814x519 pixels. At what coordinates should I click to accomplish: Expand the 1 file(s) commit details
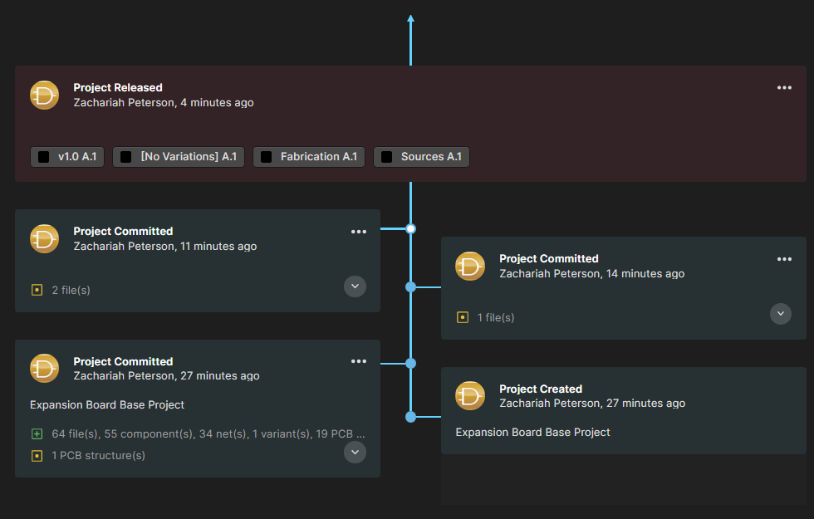click(780, 314)
